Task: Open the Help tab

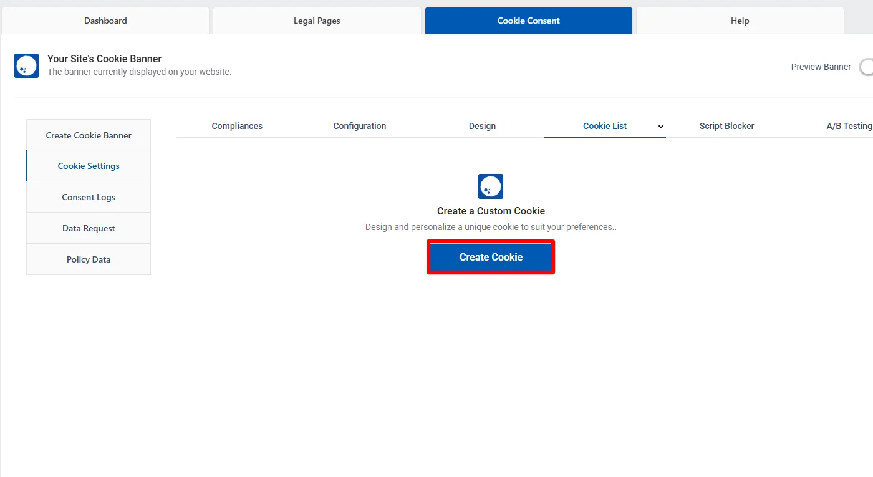Action: click(x=740, y=20)
